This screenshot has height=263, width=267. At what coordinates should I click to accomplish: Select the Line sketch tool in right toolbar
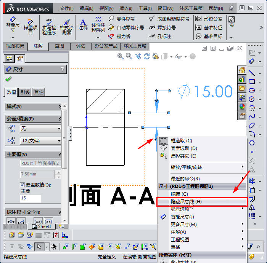click(252, 73)
